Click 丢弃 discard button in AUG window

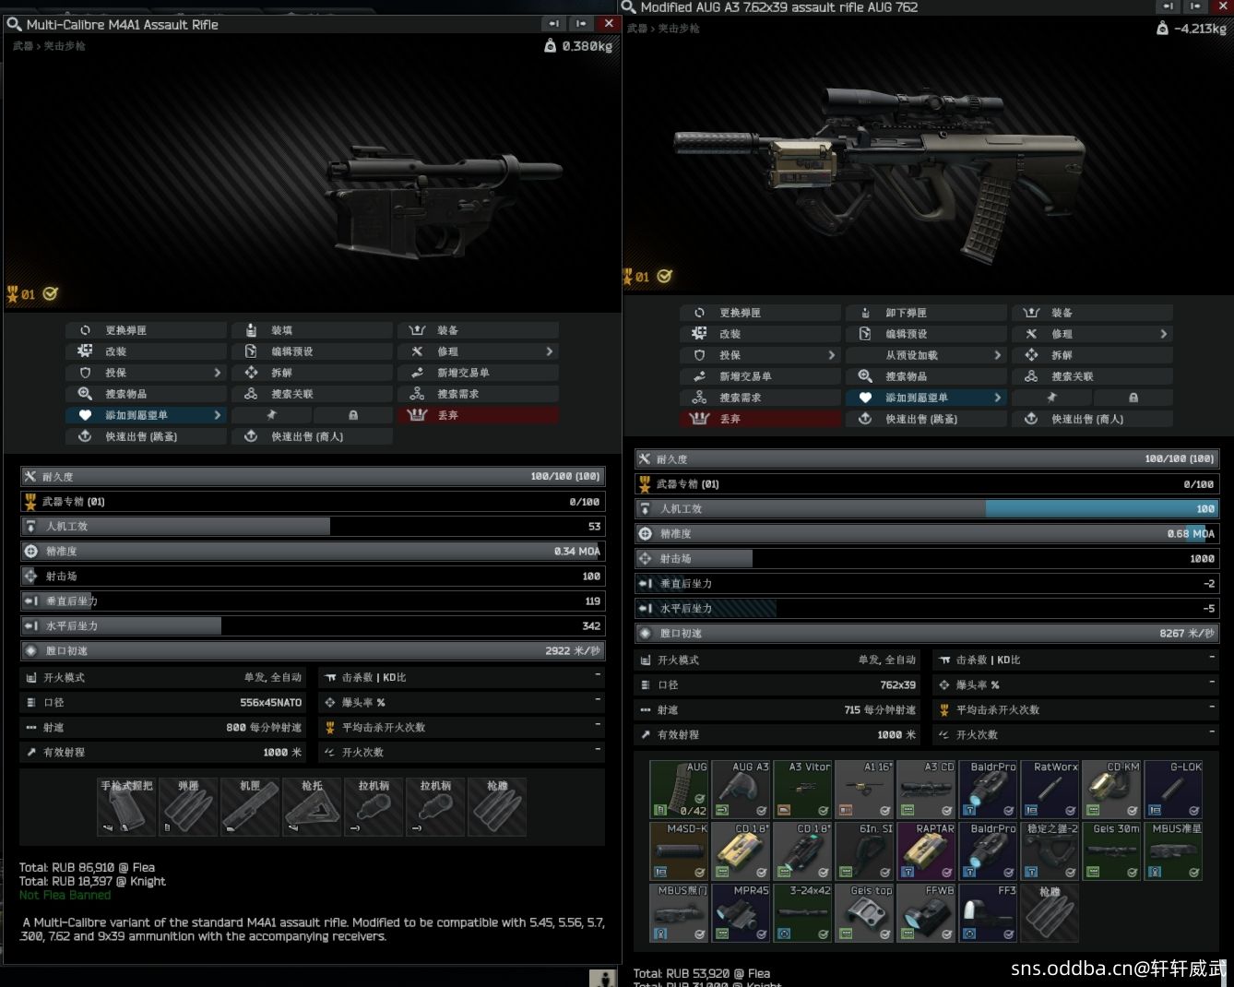[760, 419]
